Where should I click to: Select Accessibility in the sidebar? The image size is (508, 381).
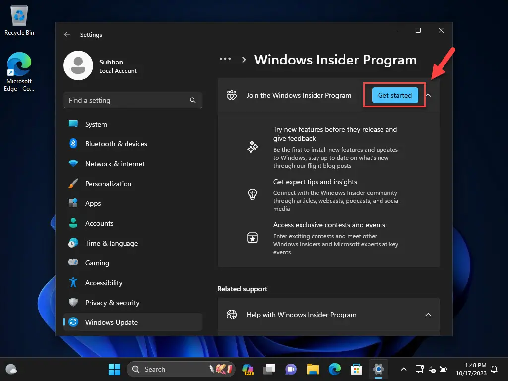[133, 283]
